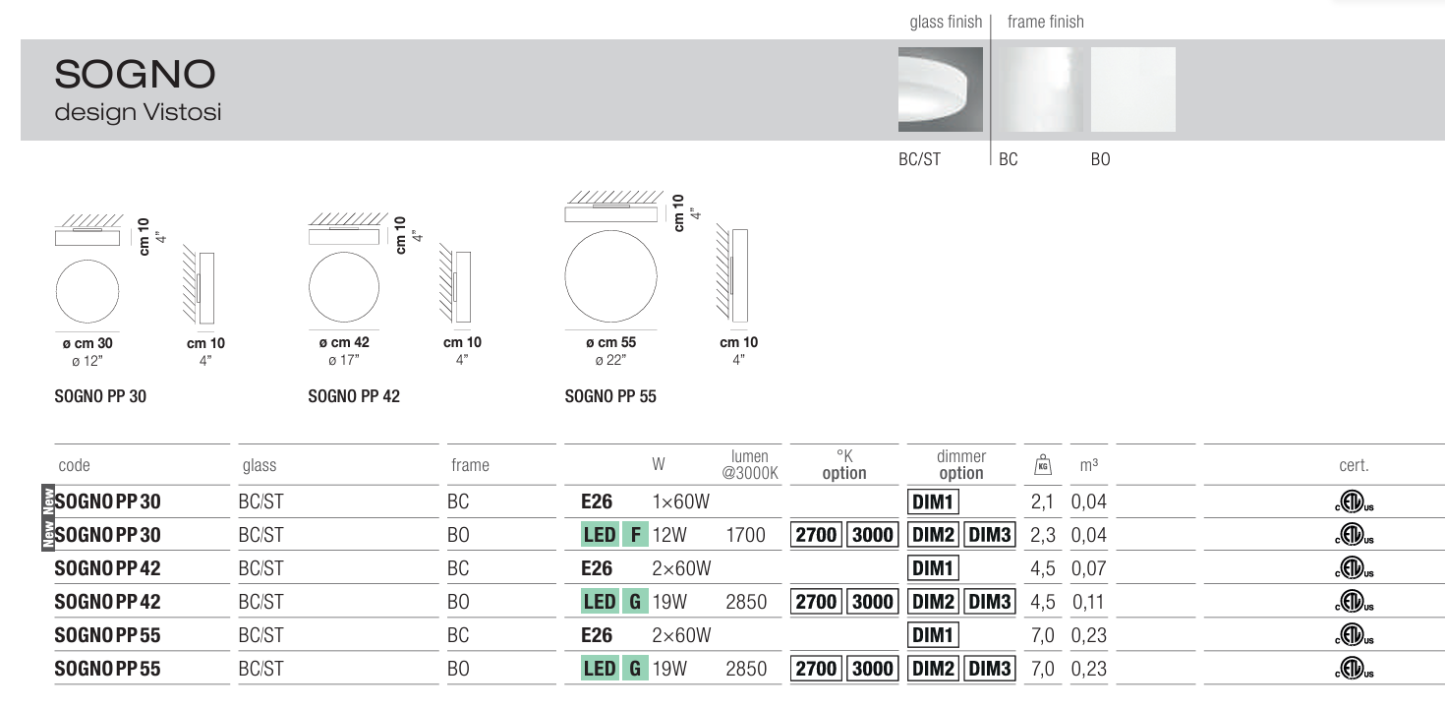Click the SOGNO title heading
The image size is (1445, 708).
(136, 74)
